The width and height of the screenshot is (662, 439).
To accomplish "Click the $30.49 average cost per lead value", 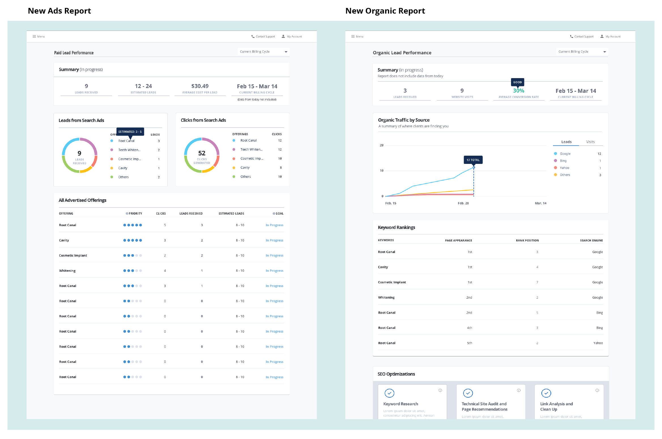I will click(x=200, y=86).
